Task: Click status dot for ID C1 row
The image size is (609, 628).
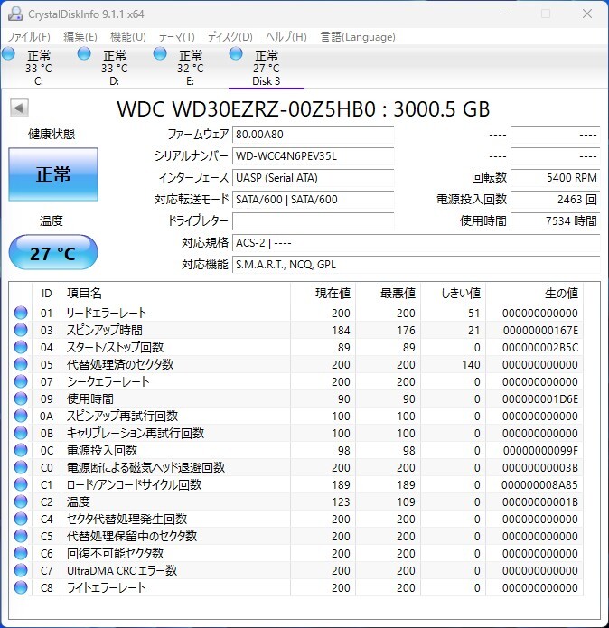Action: coord(21,484)
